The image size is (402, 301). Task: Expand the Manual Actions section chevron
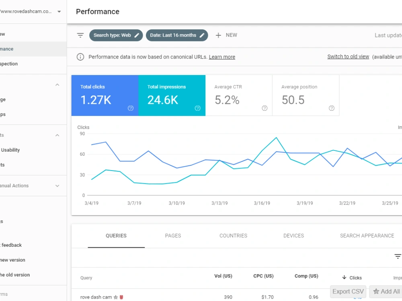pyautogui.click(x=57, y=186)
